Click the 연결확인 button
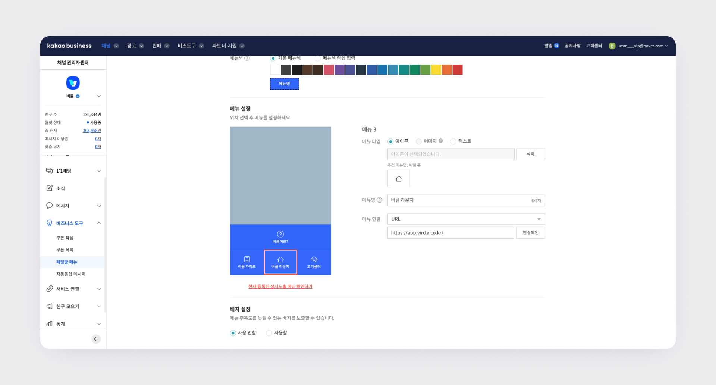 (531, 233)
